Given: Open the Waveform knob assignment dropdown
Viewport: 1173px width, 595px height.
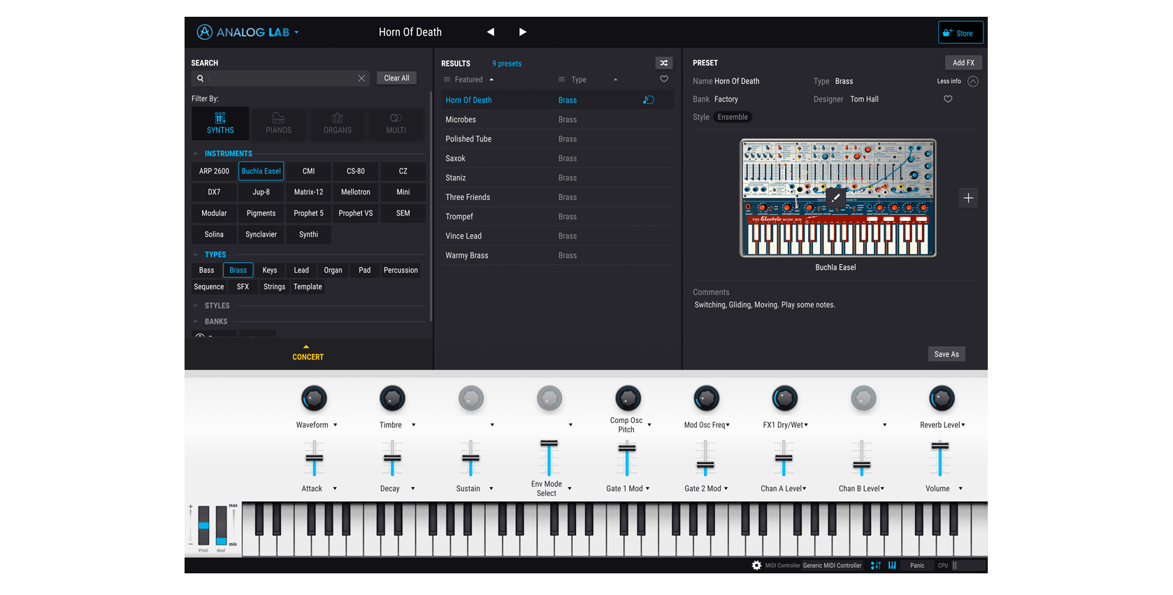Looking at the screenshot, I should pyautogui.click(x=336, y=425).
